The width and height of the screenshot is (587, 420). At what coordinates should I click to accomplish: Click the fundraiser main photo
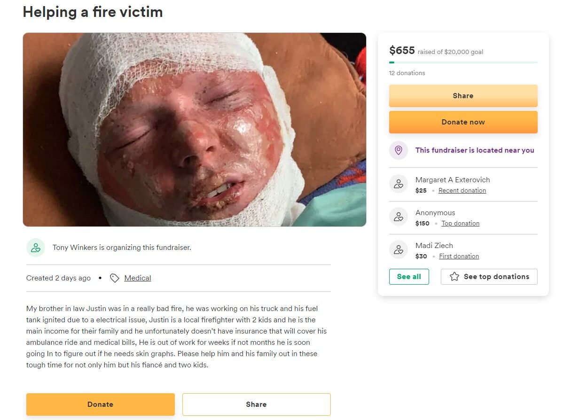coord(194,130)
